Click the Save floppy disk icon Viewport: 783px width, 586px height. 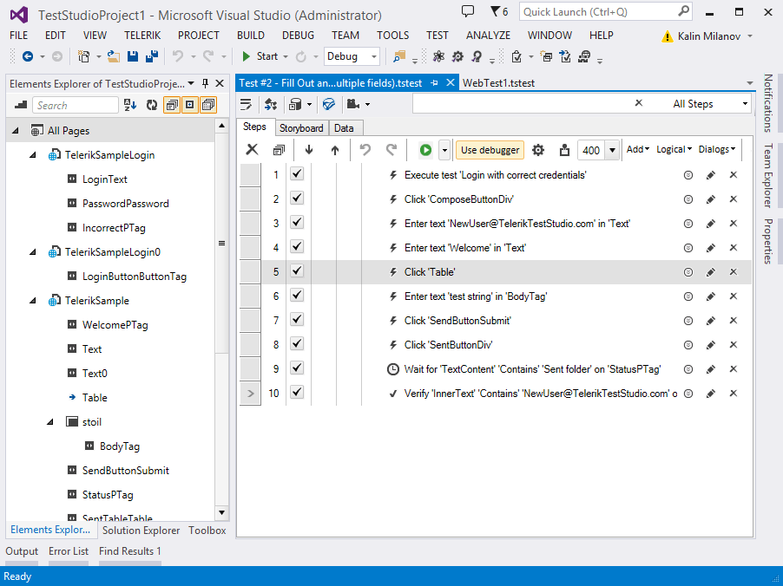[x=132, y=56]
